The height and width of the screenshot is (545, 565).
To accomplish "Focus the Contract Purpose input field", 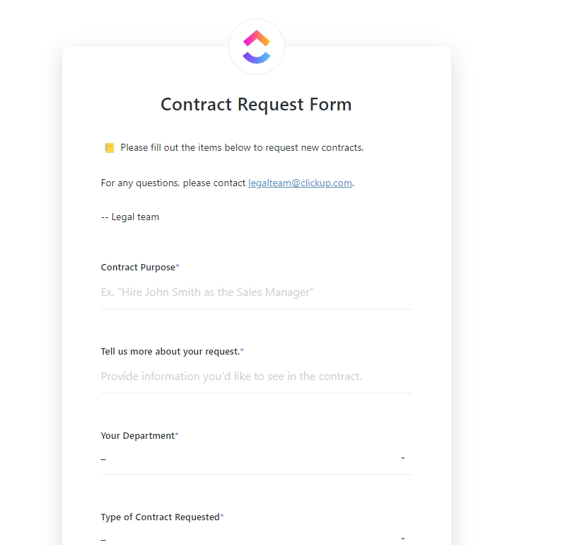I will tap(256, 292).
